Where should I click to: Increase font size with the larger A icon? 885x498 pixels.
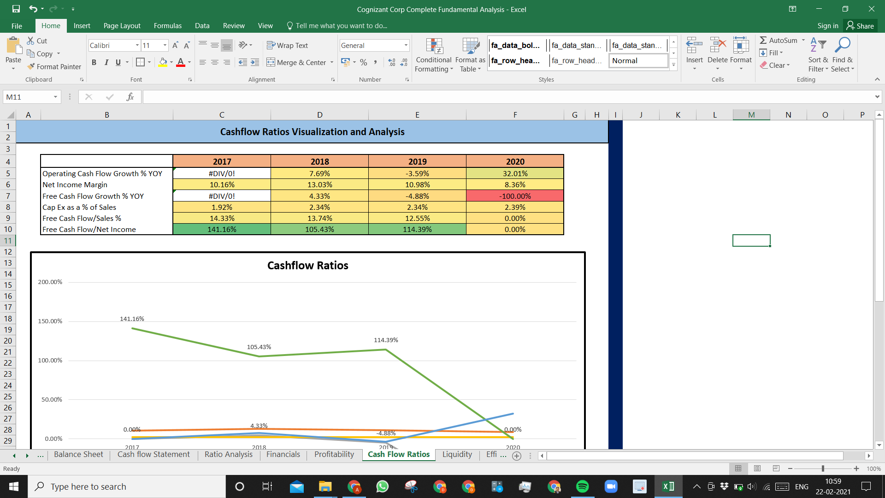point(175,45)
